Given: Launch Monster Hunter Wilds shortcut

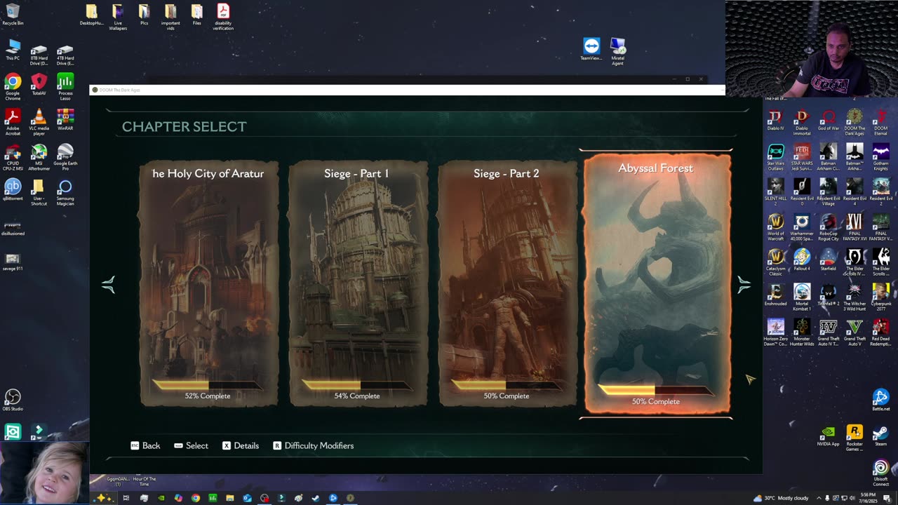Looking at the screenshot, I should pyautogui.click(x=802, y=332).
